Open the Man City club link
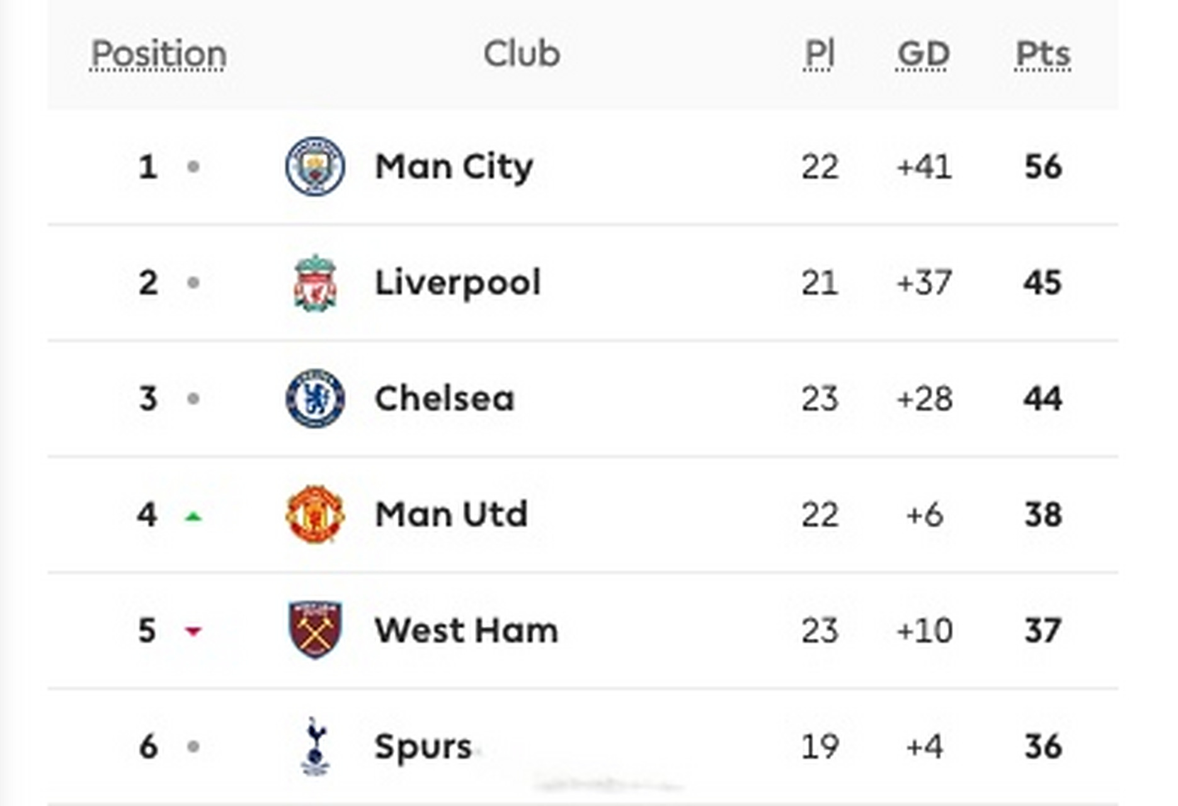1178x806 pixels. [454, 167]
